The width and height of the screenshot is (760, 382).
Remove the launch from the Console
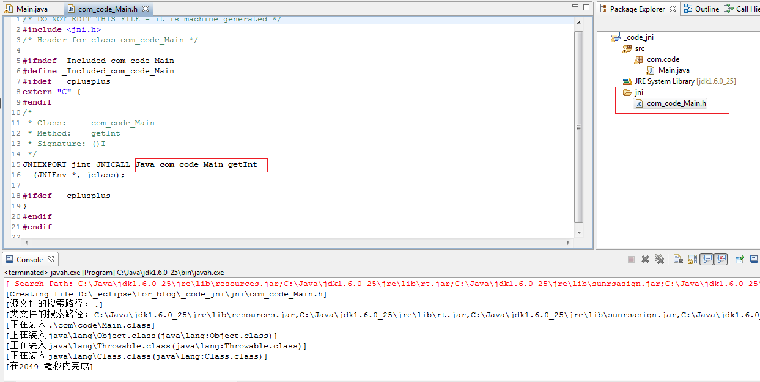point(645,260)
